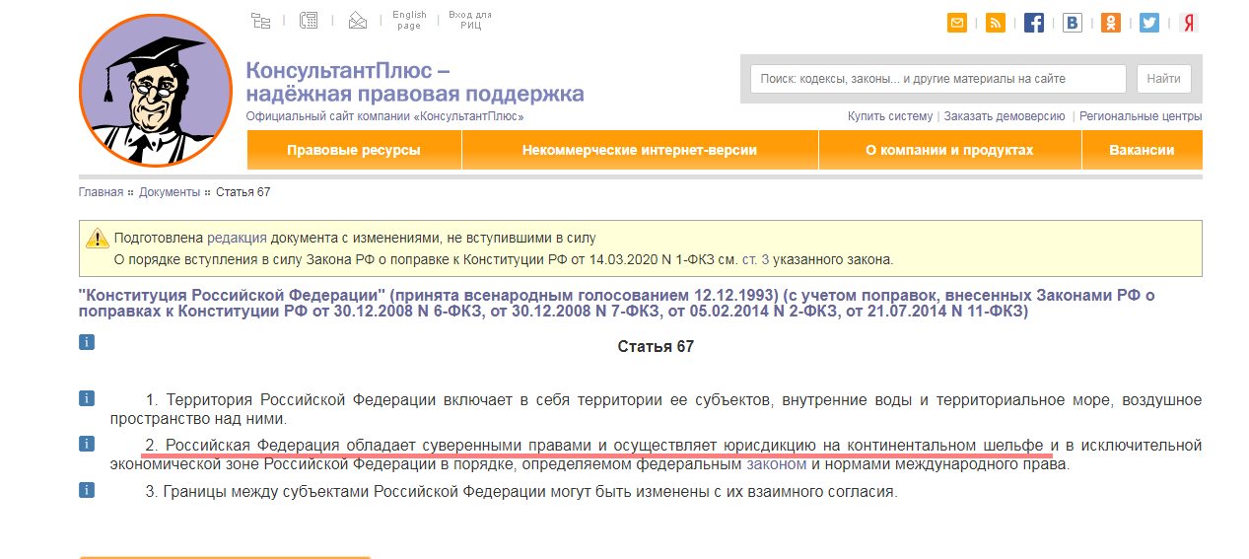
Task: Open the sitemap tree icon
Action: click(260, 20)
